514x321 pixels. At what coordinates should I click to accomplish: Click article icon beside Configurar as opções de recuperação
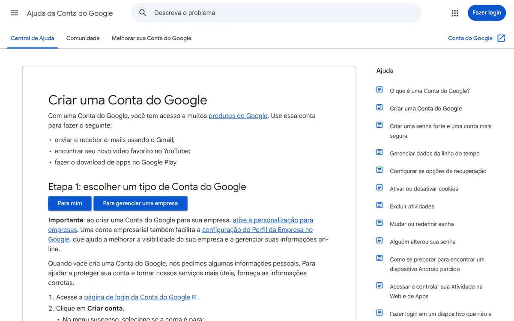point(380,169)
